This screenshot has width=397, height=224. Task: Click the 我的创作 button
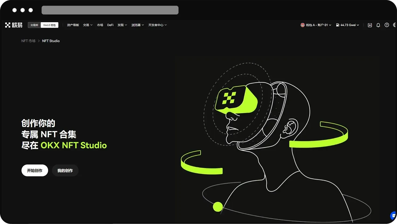pos(65,170)
